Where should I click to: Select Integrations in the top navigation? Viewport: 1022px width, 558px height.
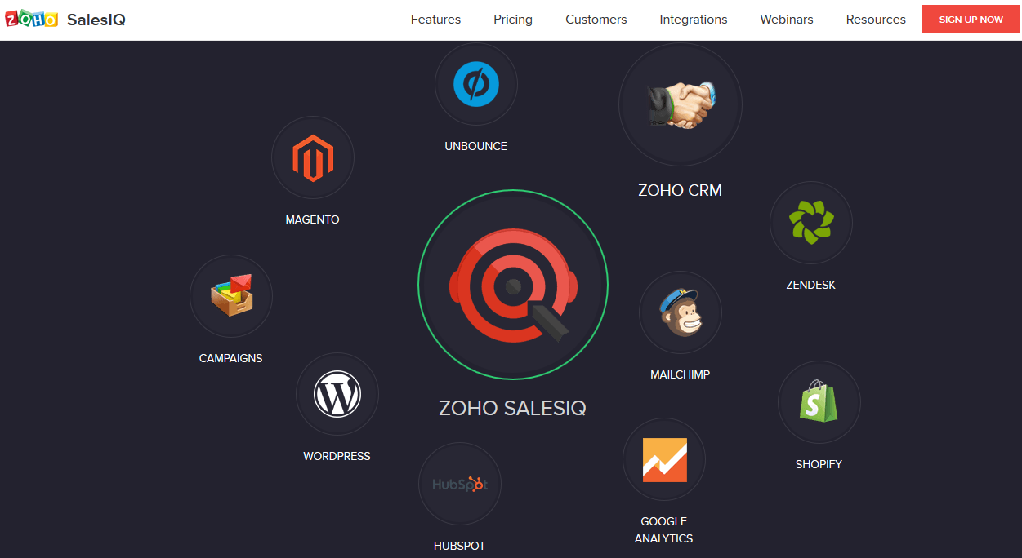point(694,20)
